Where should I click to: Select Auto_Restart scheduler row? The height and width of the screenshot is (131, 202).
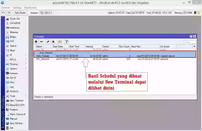click(x=115, y=56)
